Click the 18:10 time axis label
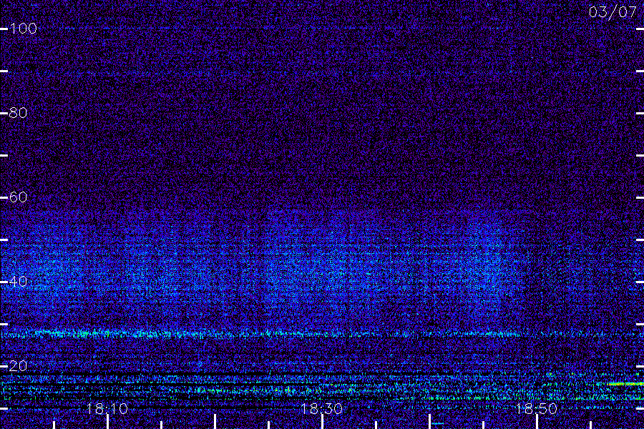644x429 pixels. point(107,408)
